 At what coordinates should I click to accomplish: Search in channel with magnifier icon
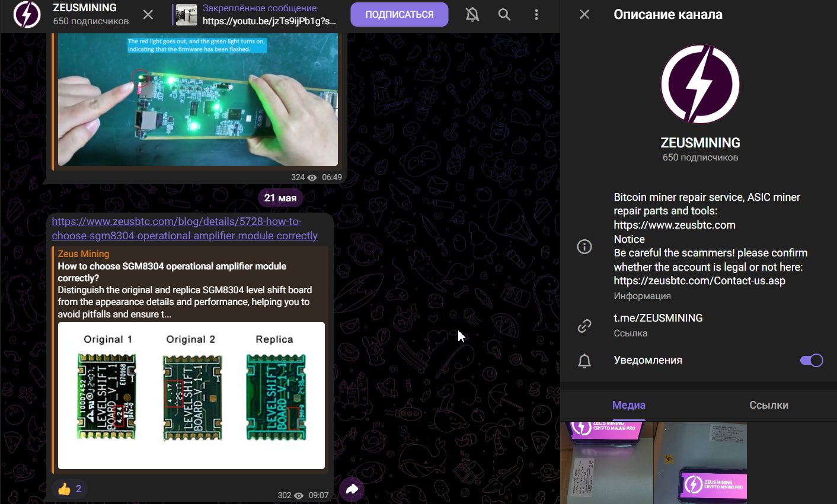(x=504, y=14)
